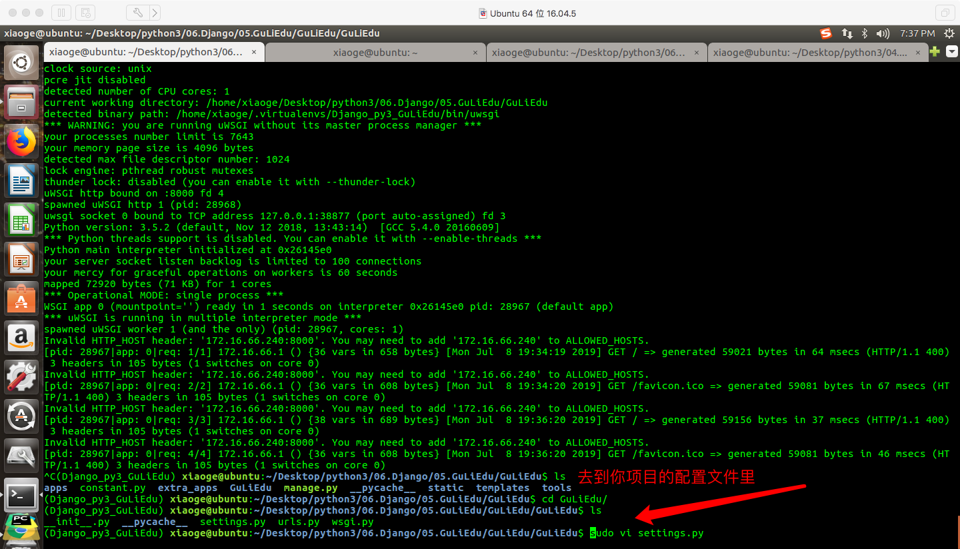Click the 'settings.py' file in ls output
The image size is (960, 549).
pos(233,522)
